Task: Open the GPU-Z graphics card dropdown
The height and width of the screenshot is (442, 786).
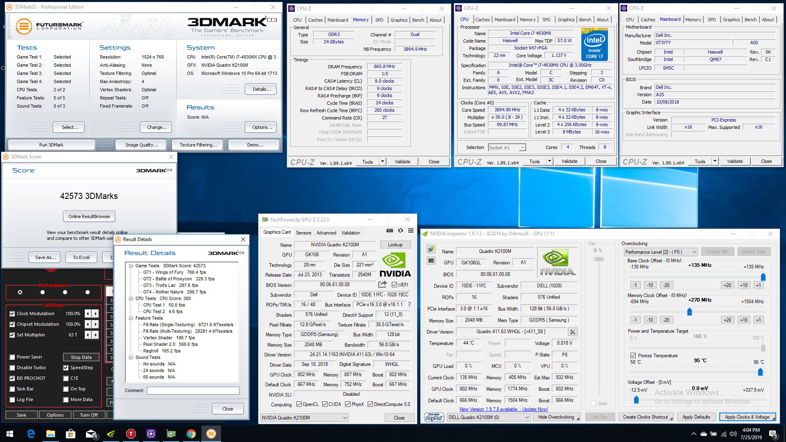Action: 304,417
